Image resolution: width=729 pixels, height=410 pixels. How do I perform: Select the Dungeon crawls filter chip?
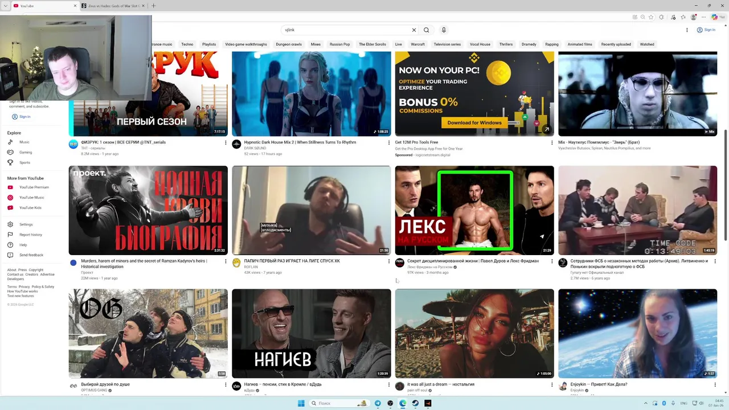pyautogui.click(x=289, y=44)
